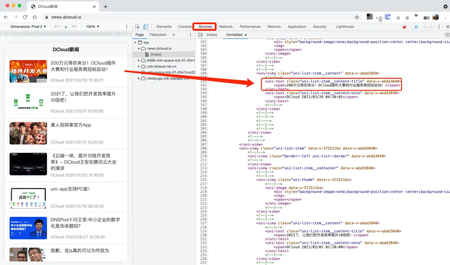Expand the 6368-chb-space-tcb-01 tree node
This screenshot has width=450, height=265.
[139, 60]
